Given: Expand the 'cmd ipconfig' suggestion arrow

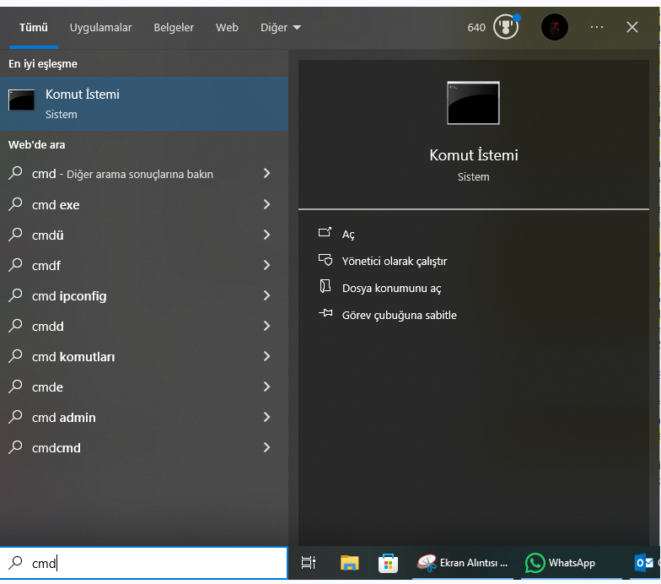Looking at the screenshot, I should 266,295.
